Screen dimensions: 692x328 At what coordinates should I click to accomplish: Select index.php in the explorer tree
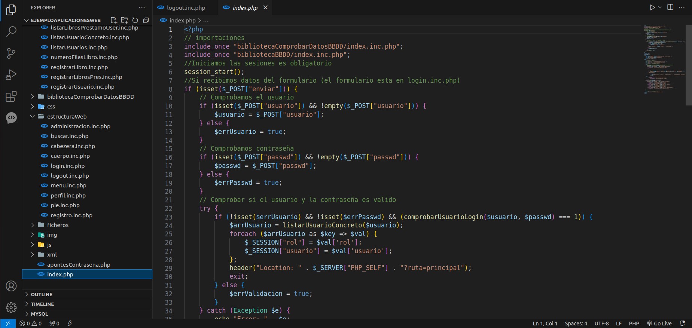tap(87, 274)
